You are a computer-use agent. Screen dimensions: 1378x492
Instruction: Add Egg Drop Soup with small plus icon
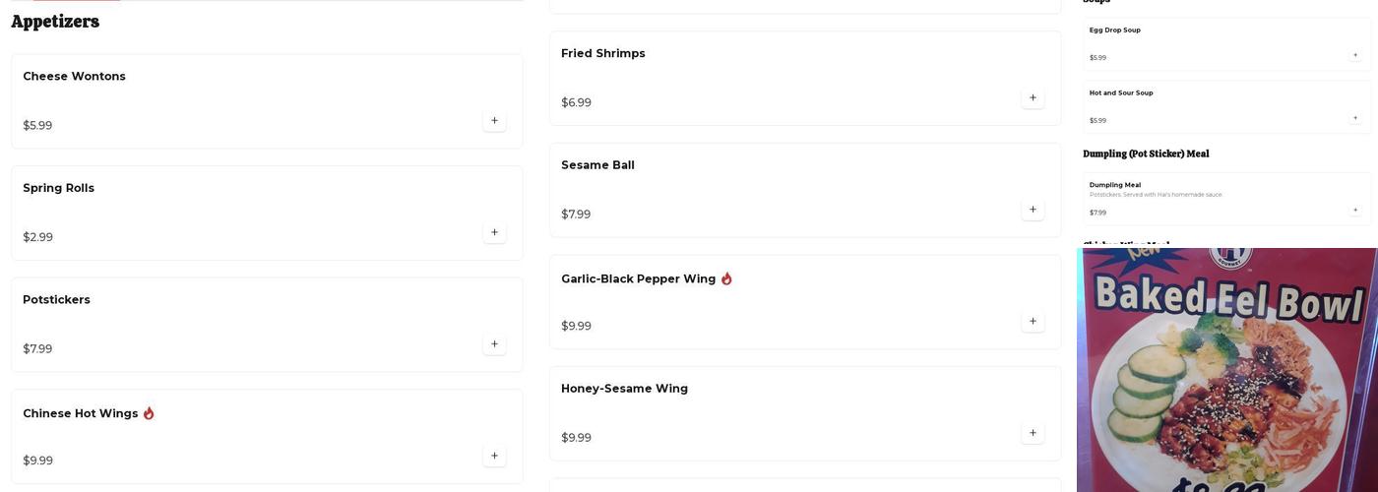tap(1355, 55)
